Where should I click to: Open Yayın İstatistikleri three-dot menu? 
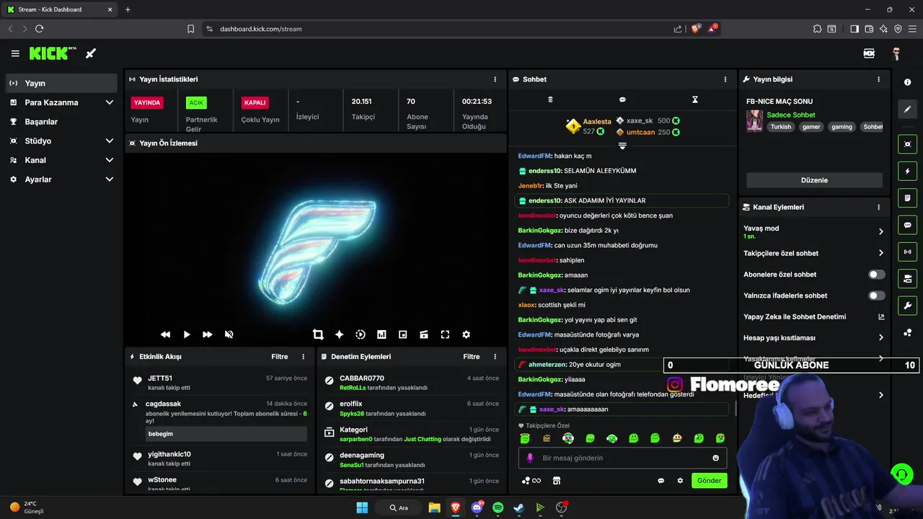point(495,79)
